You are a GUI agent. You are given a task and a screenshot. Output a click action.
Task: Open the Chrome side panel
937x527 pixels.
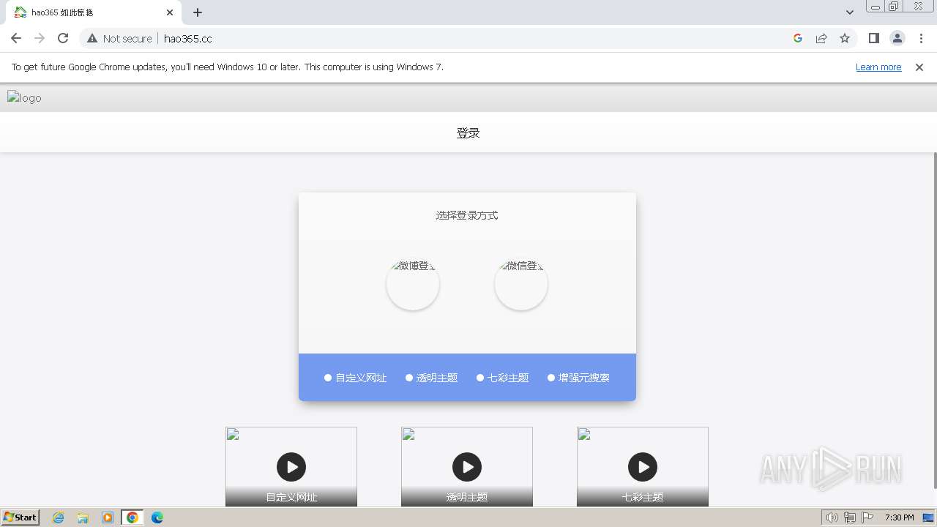(x=873, y=38)
